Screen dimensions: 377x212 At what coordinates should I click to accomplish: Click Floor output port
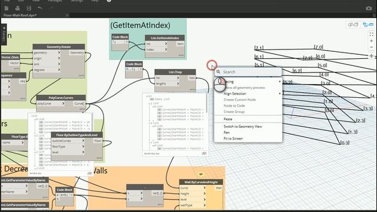98,141
